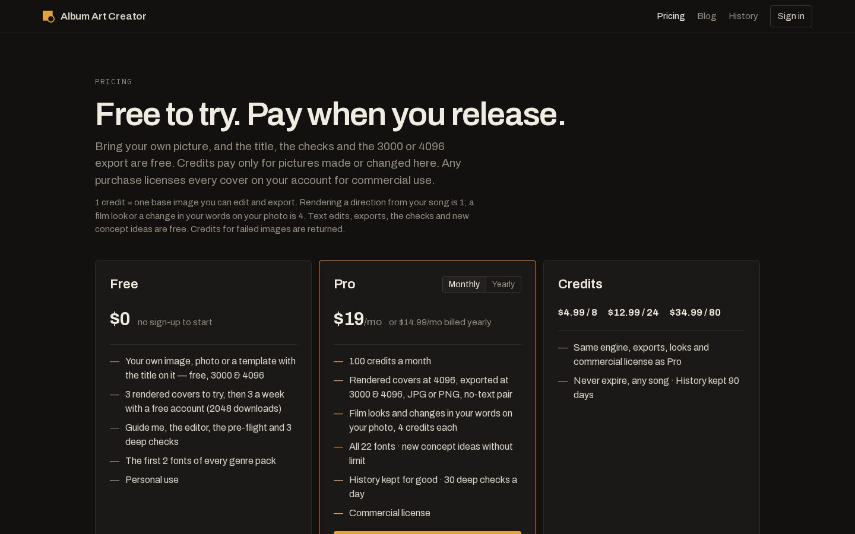Click the Sign in button
The height and width of the screenshot is (534, 855).
pos(791,16)
